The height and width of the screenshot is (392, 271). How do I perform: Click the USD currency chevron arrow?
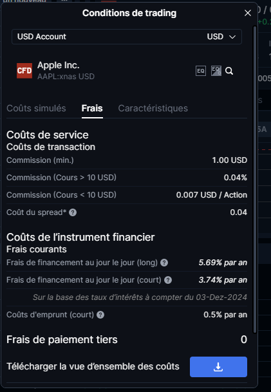click(x=232, y=37)
